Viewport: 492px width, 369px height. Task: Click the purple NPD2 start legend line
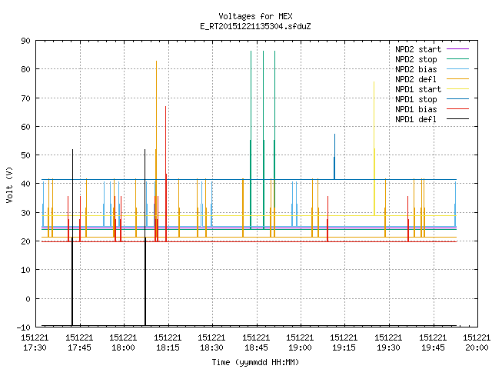457,49
